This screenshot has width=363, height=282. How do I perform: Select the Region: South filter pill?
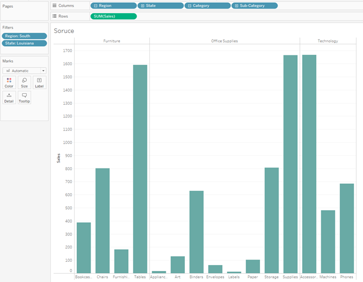[24, 36]
